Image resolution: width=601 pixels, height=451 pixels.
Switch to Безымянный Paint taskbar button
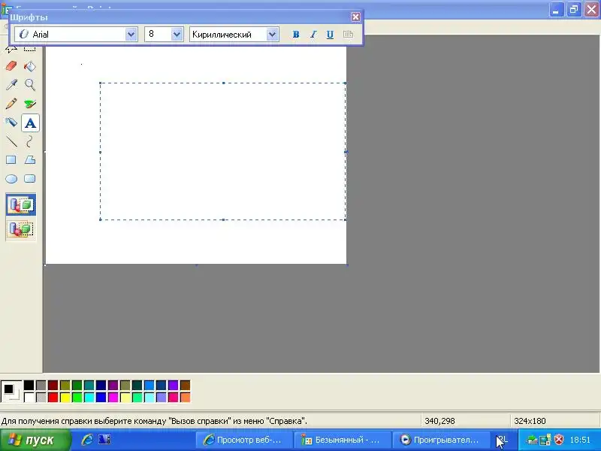343,440
